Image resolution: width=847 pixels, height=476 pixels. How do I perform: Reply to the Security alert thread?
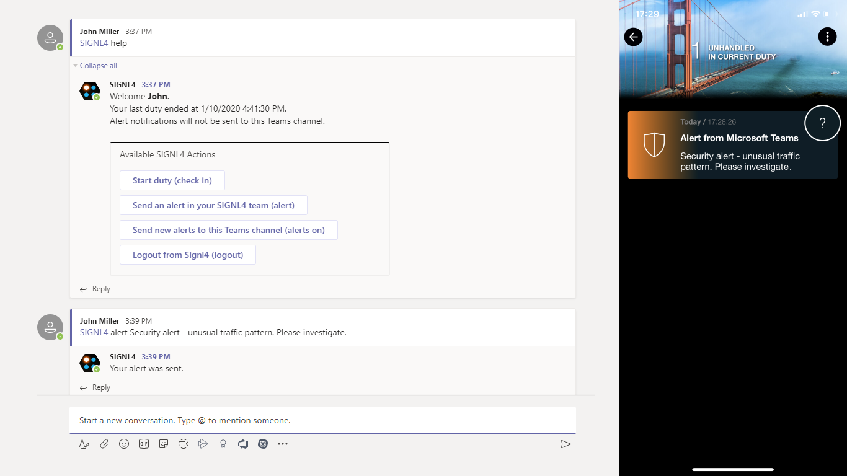95,387
